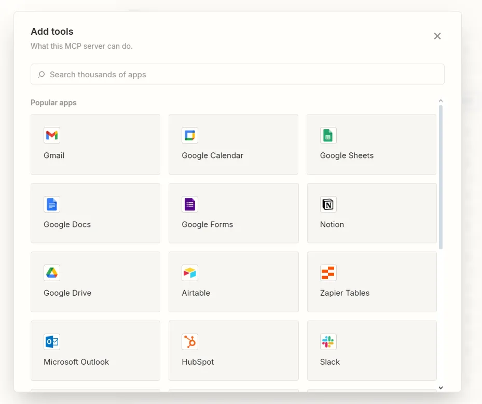
Task: Click the Add tools title
Action: [x=52, y=32]
